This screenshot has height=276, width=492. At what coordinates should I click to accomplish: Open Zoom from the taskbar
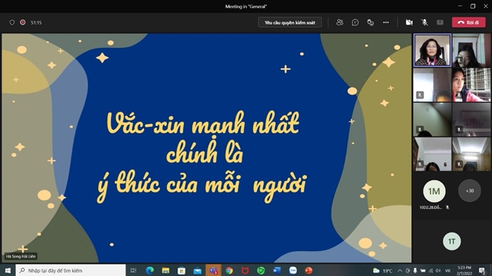pos(293,270)
